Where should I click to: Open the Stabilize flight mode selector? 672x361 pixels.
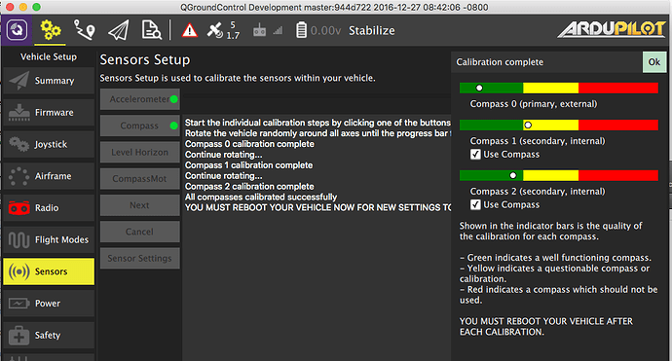pyautogui.click(x=372, y=30)
